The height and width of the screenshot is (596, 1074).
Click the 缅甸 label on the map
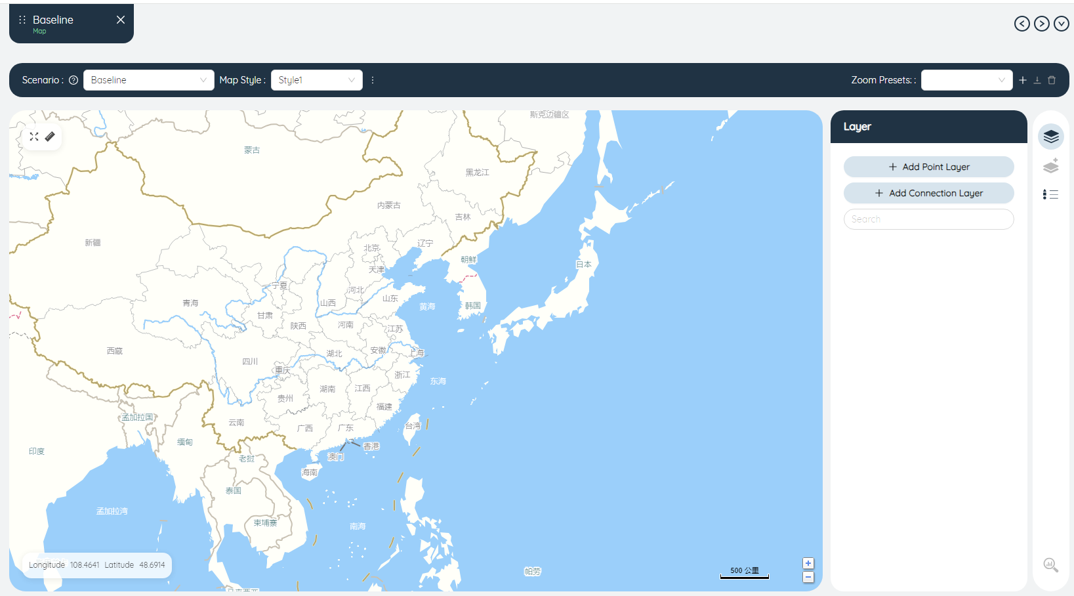click(x=185, y=442)
